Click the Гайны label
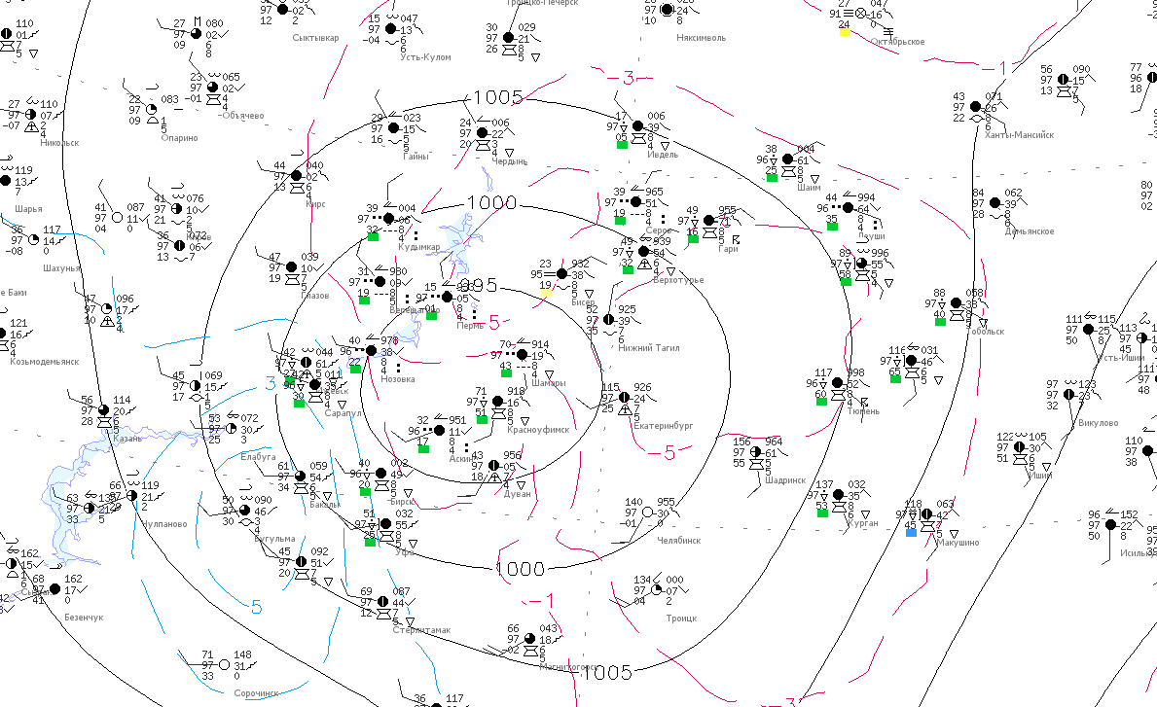This screenshot has height=707, width=1157. click(x=416, y=157)
